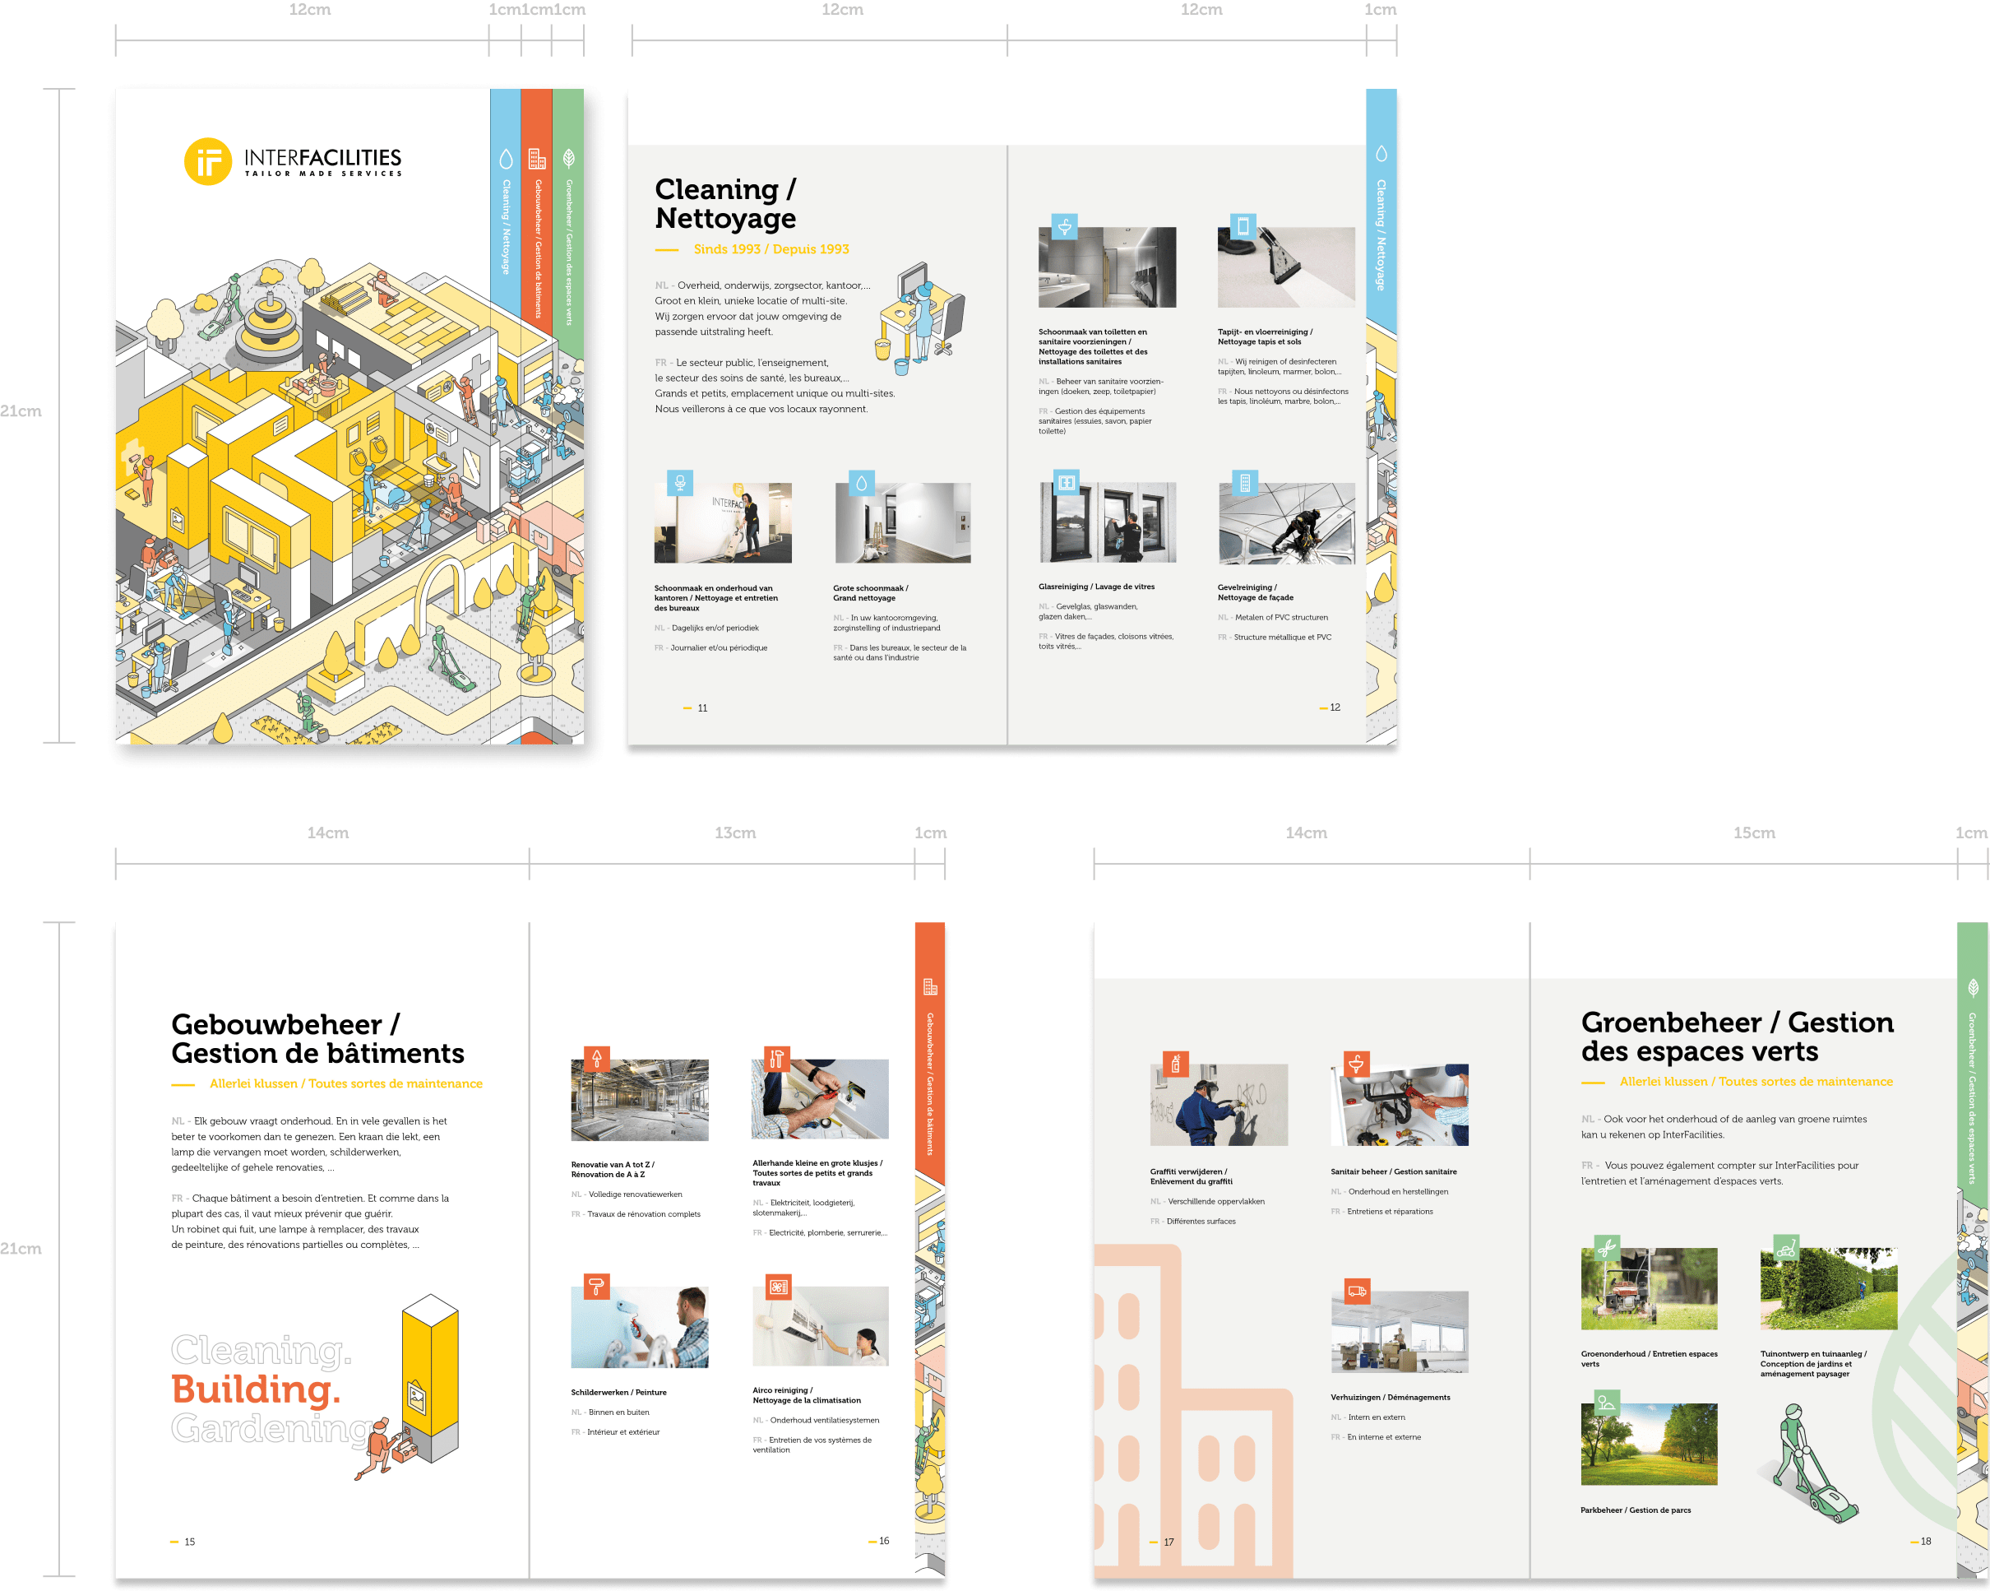Click the 'Sinds 1993 / Depuis 1993' subtitle
The height and width of the screenshot is (1591, 1990).
pyautogui.click(x=771, y=249)
